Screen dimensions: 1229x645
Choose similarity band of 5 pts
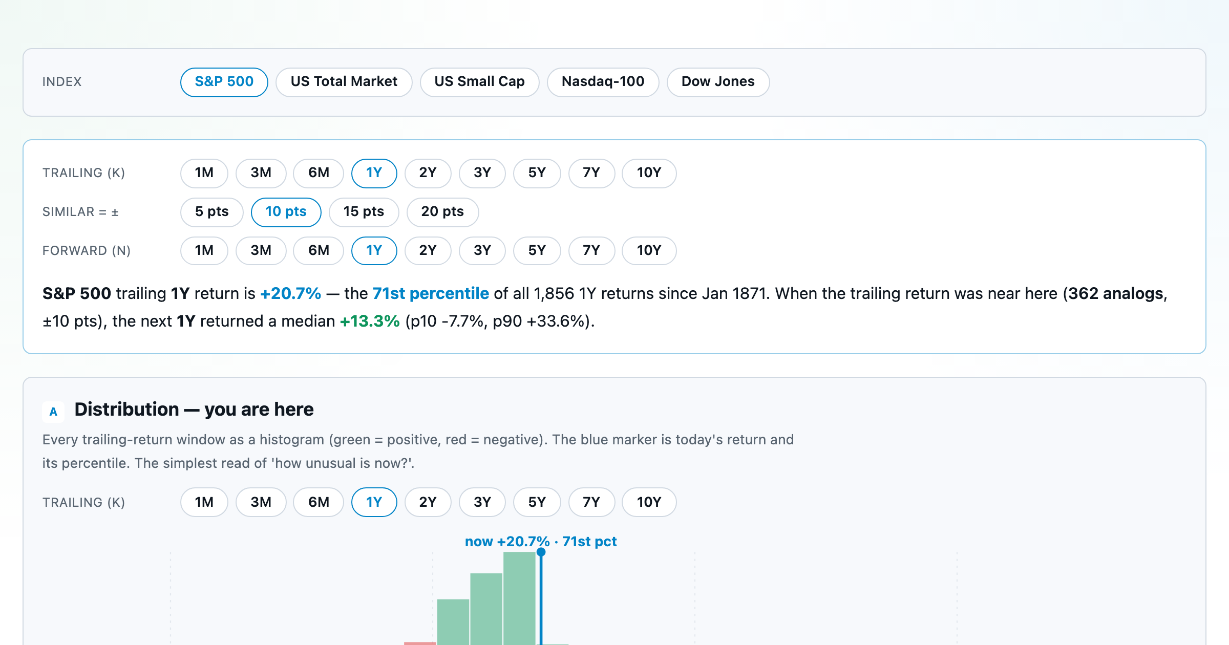[212, 212]
